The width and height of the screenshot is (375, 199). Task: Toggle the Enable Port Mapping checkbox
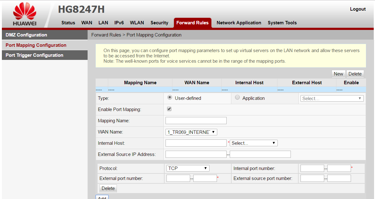click(169, 109)
